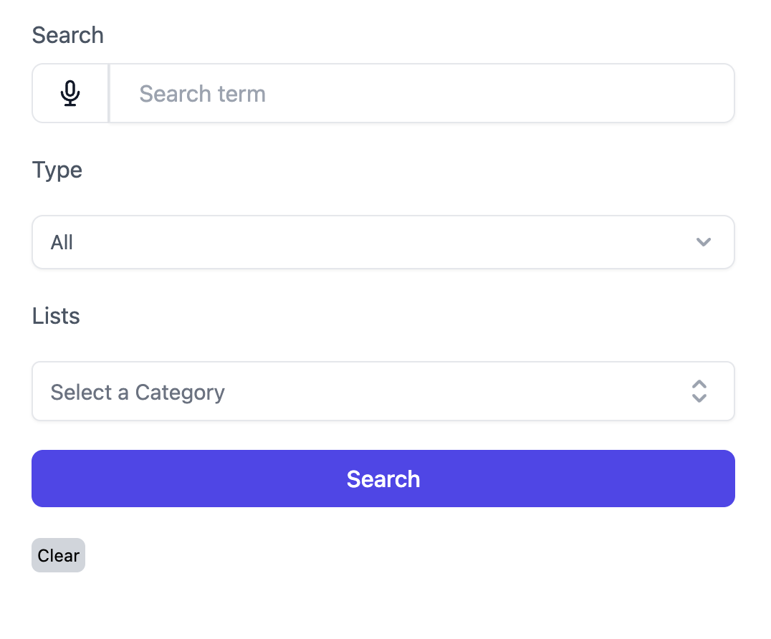This screenshot has width=771, height=639.
Task: Expand the Select a Category combo box
Action: pos(383,391)
